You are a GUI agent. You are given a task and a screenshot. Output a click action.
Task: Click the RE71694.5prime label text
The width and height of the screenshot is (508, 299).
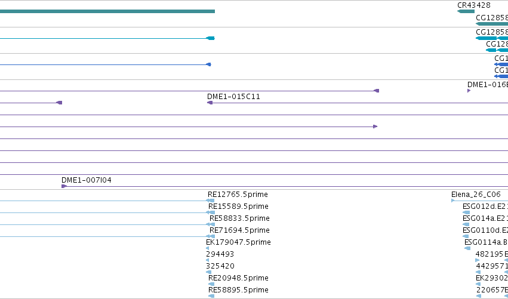[x=239, y=230]
